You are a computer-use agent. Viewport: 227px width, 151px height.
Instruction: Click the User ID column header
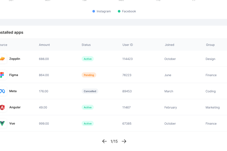click(x=127, y=45)
